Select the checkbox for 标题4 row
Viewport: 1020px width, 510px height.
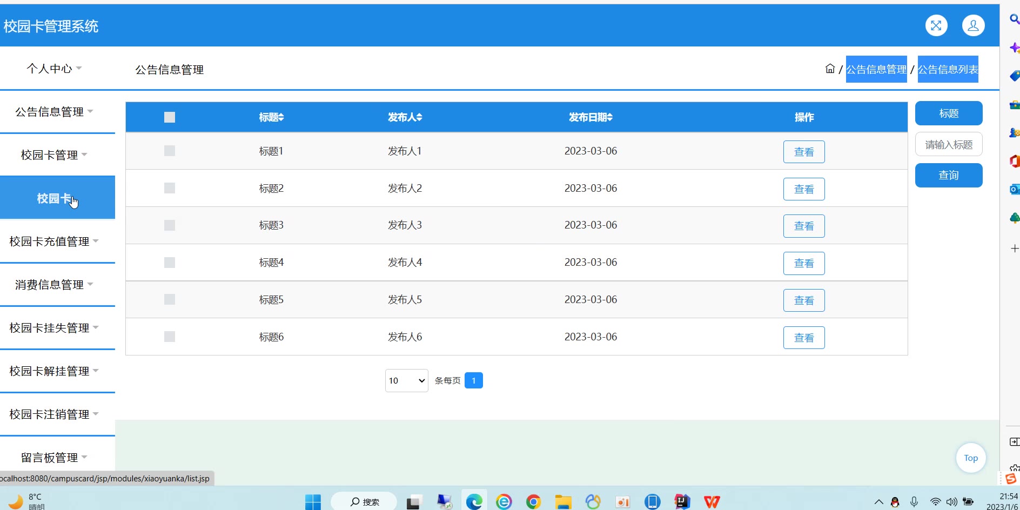pyautogui.click(x=170, y=263)
